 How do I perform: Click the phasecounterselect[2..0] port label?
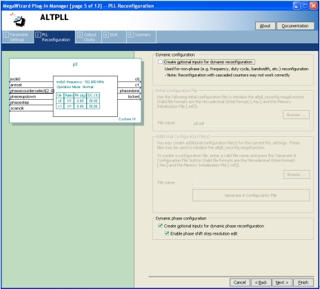32,91
